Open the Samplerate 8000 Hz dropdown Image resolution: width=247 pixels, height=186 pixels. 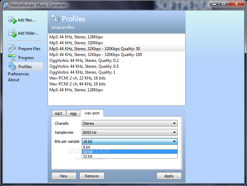pos(130,132)
